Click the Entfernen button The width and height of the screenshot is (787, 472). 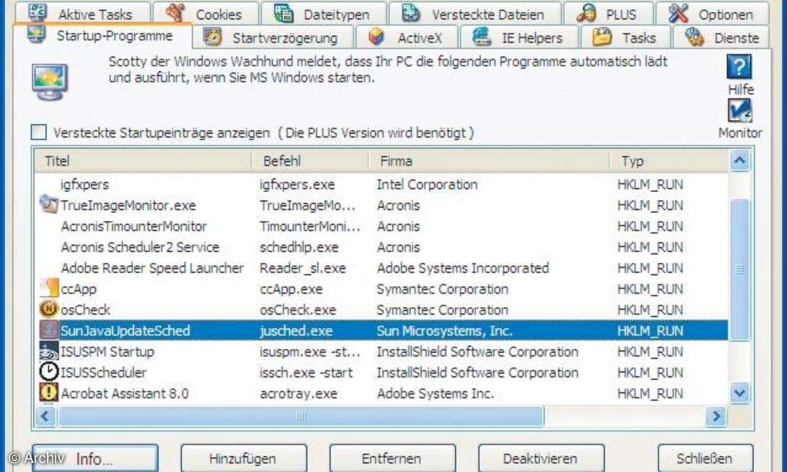tap(392, 458)
